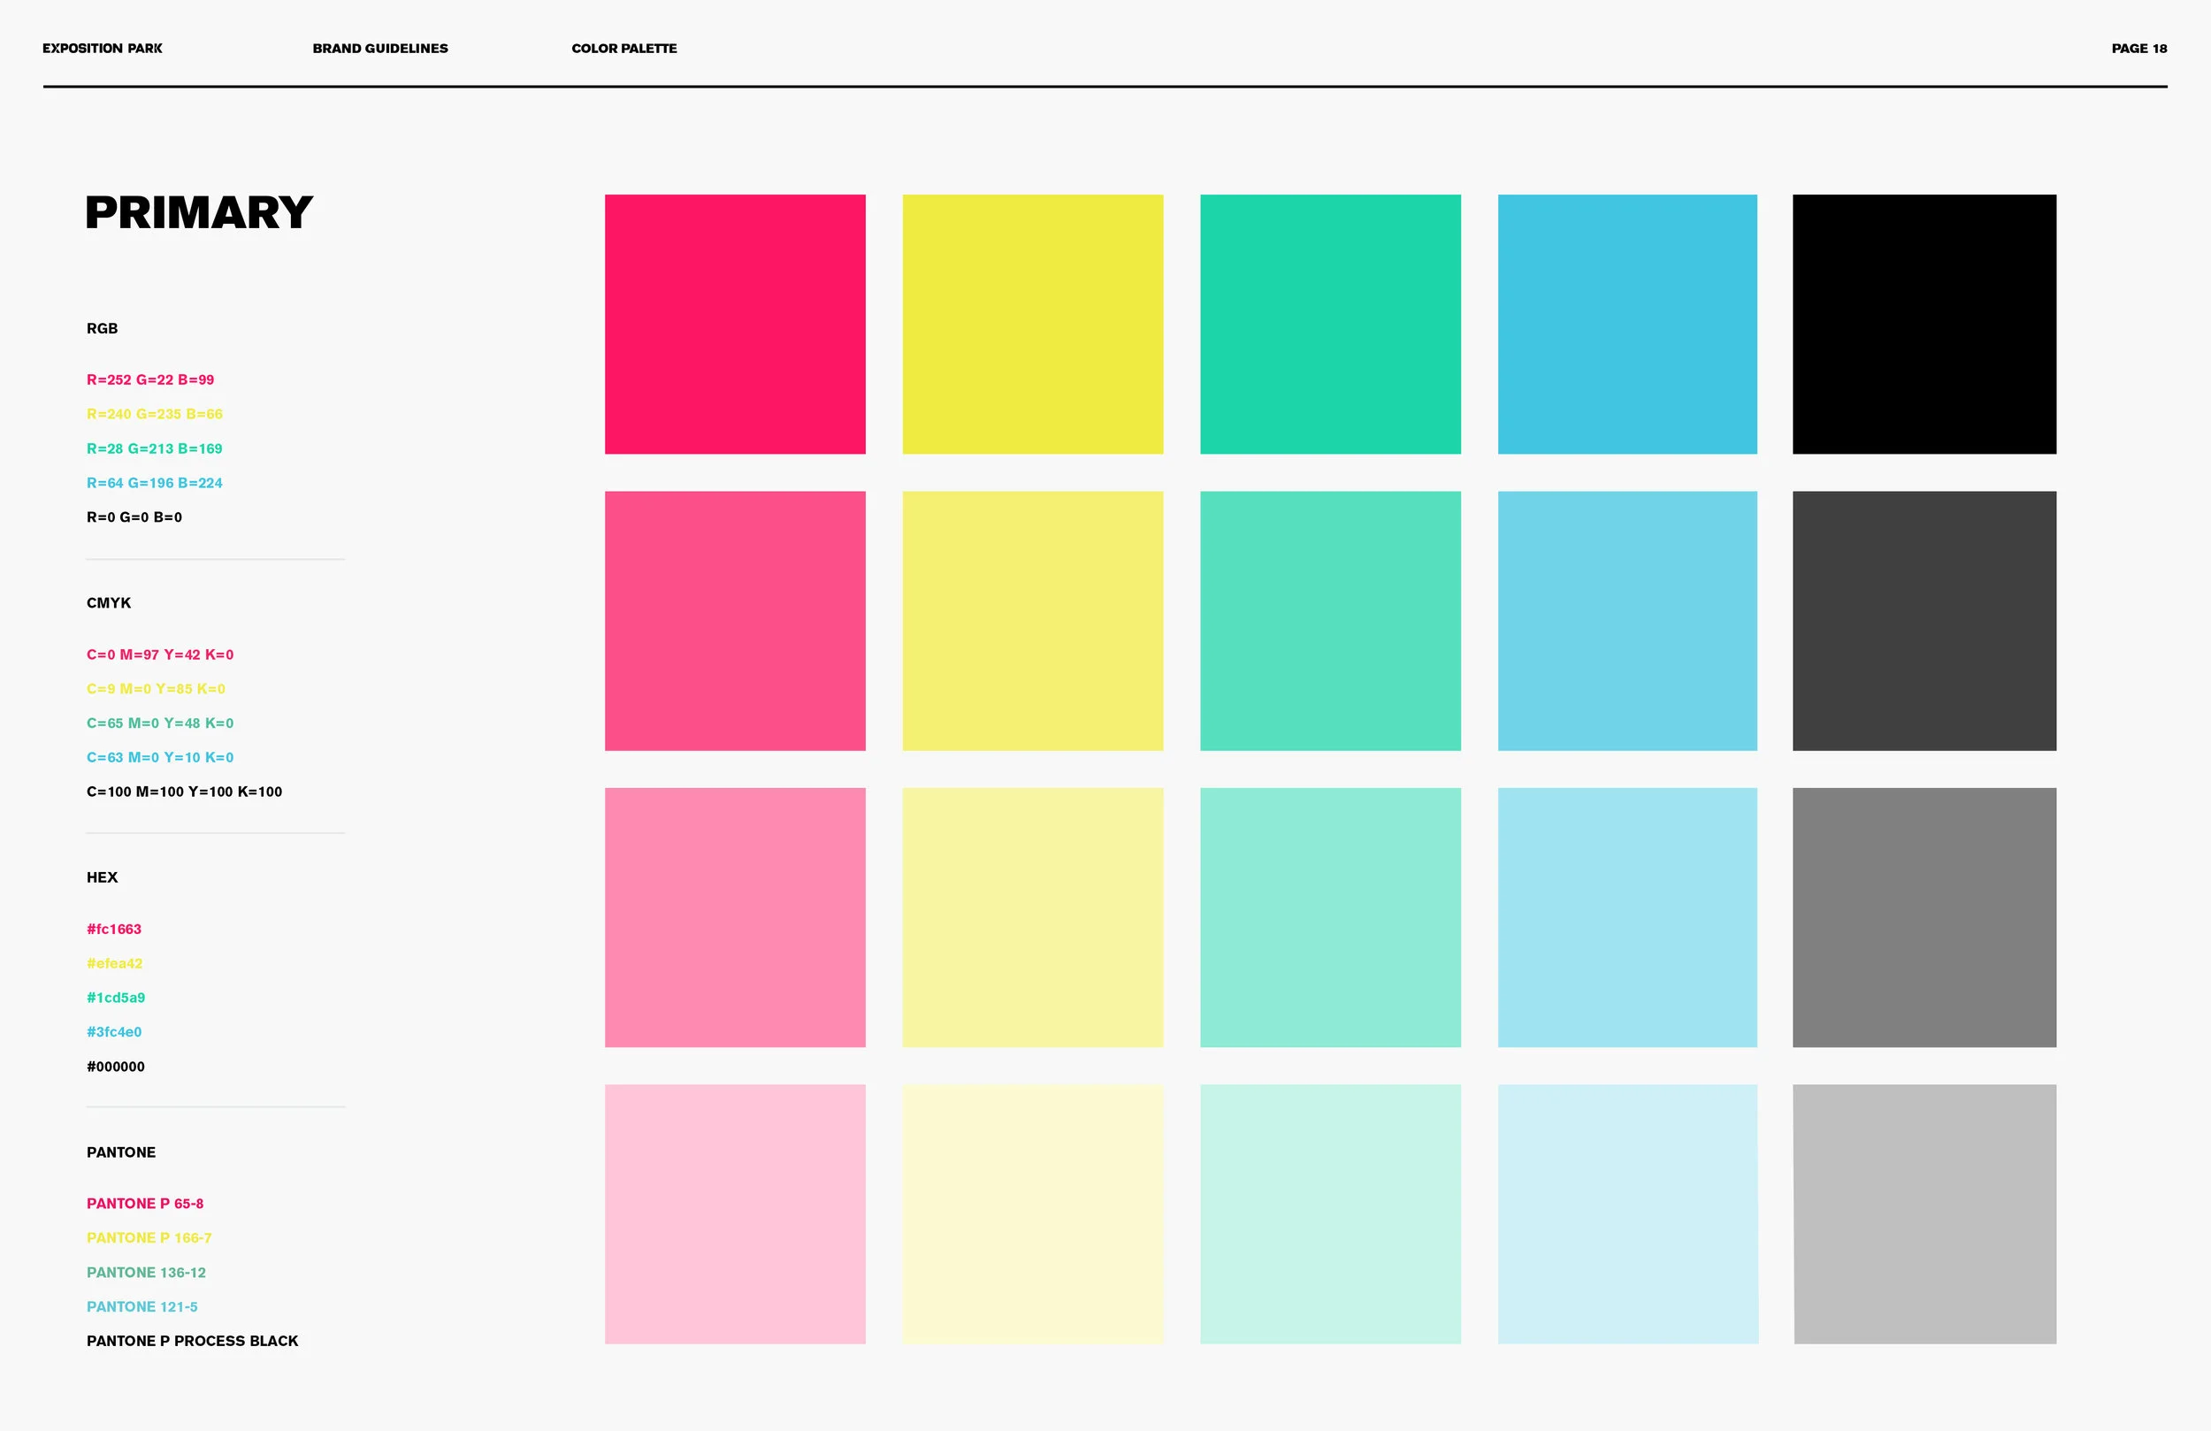Click the lightest pink tint swatch
This screenshot has height=1431, width=2211.
(x=734, y=1213)
